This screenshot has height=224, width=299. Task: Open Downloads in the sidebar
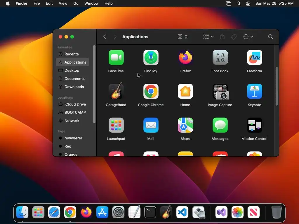point(72,87)
